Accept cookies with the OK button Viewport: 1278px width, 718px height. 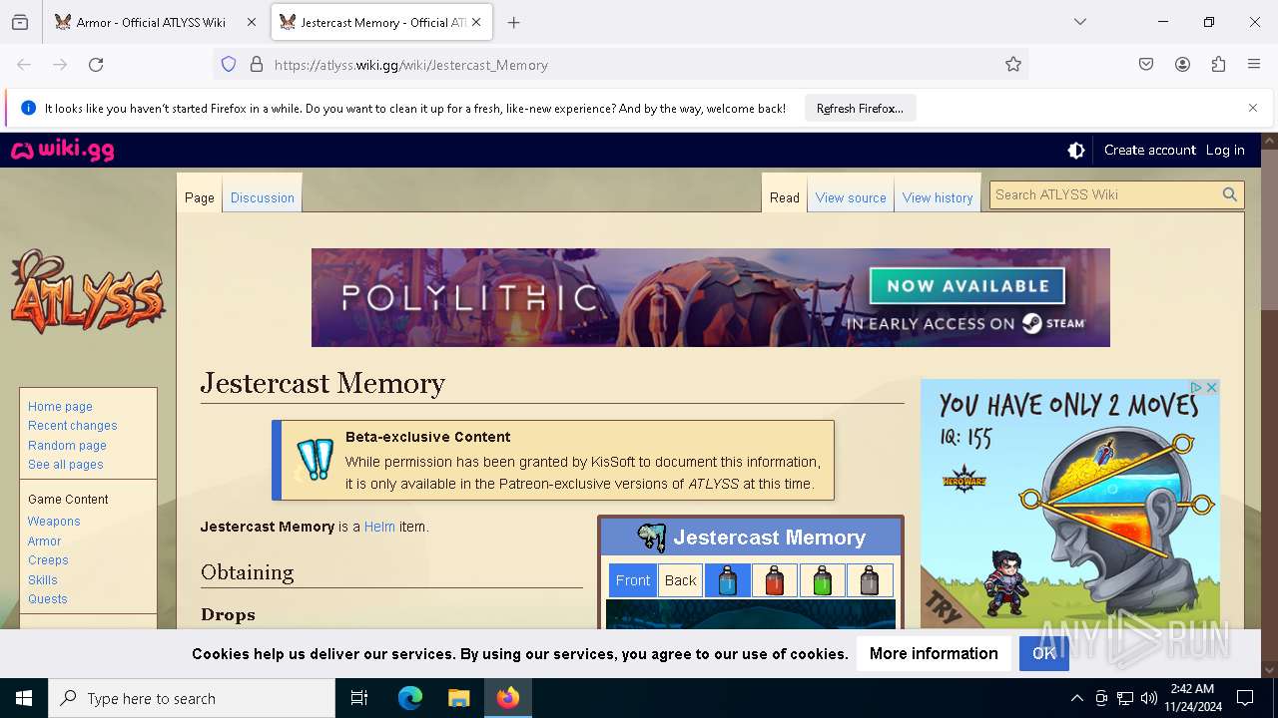click(x=1044, y=653)
